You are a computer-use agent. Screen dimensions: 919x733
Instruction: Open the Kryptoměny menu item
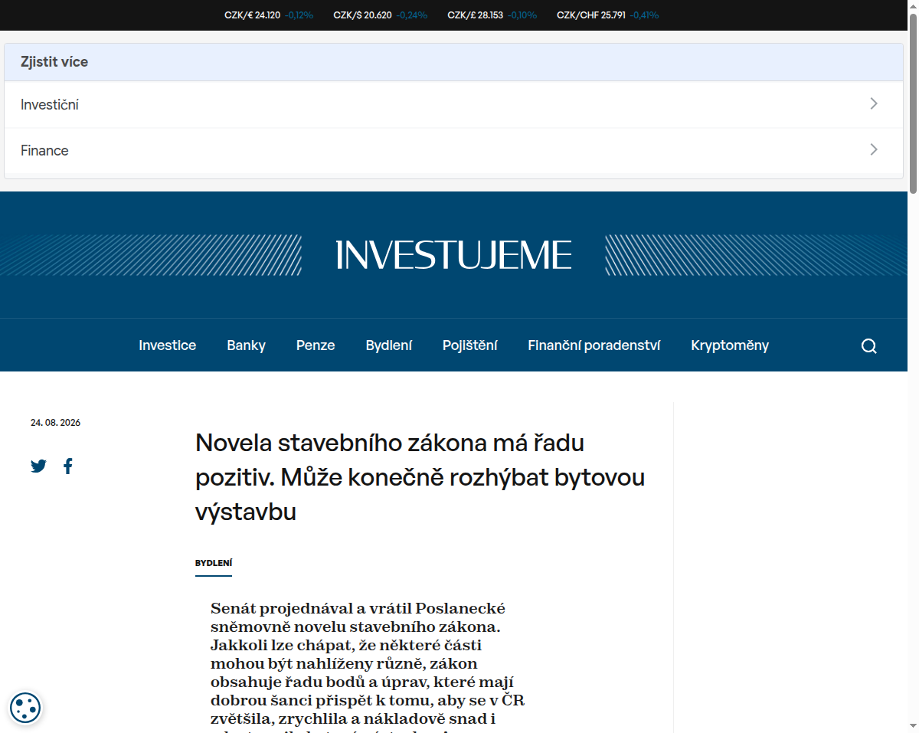[x=730, y=345]
